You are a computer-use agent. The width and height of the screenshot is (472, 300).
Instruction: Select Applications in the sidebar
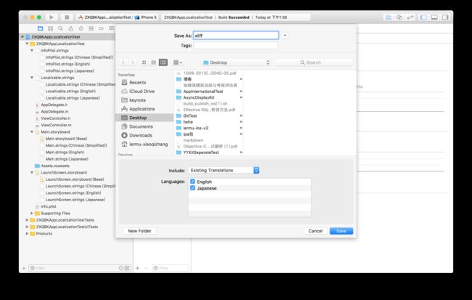[x=142, y=109]
